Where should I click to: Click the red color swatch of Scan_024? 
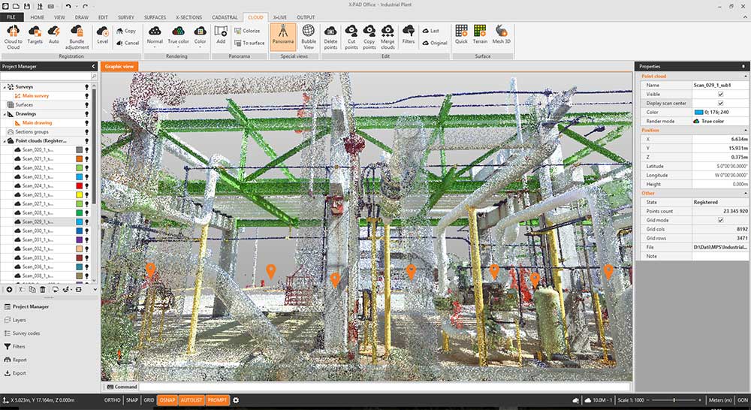coord(79,185)
